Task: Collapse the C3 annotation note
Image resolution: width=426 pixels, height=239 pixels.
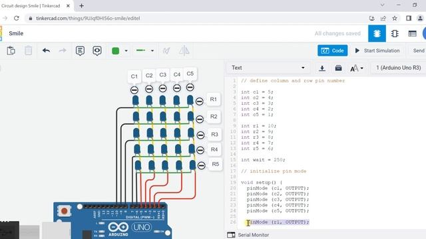Action: pos(162,88)
